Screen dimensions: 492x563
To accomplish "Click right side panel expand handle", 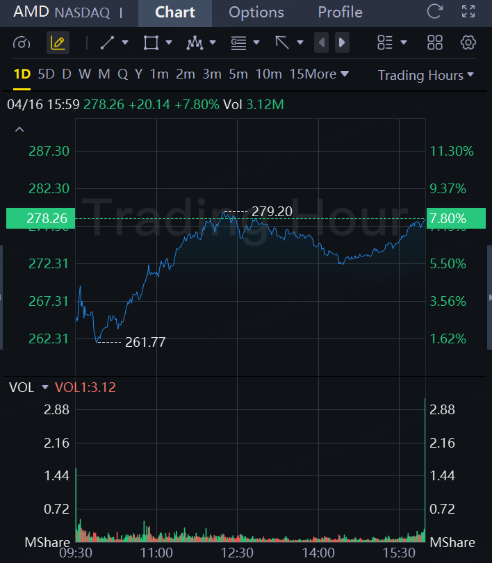I will (489, 297).
